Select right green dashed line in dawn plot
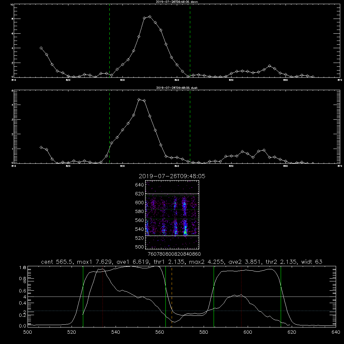This screenshot has height=344, width=344. [190, 42]
